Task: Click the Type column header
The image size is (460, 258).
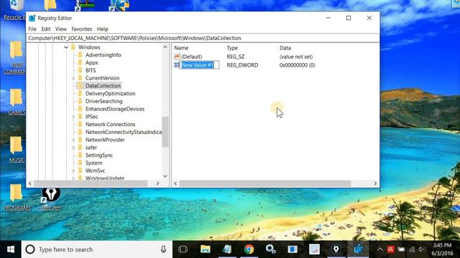Action: (232, 48)
